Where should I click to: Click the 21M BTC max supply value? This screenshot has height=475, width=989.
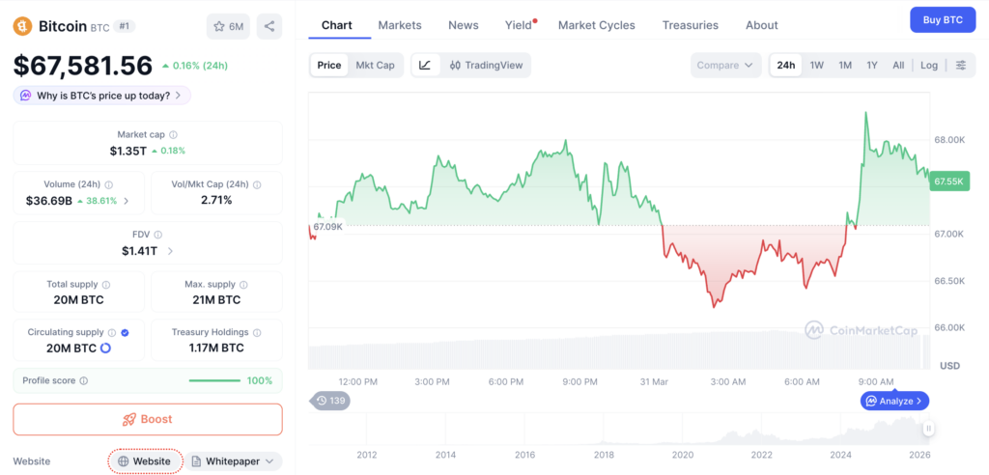(x=216, y=300)
